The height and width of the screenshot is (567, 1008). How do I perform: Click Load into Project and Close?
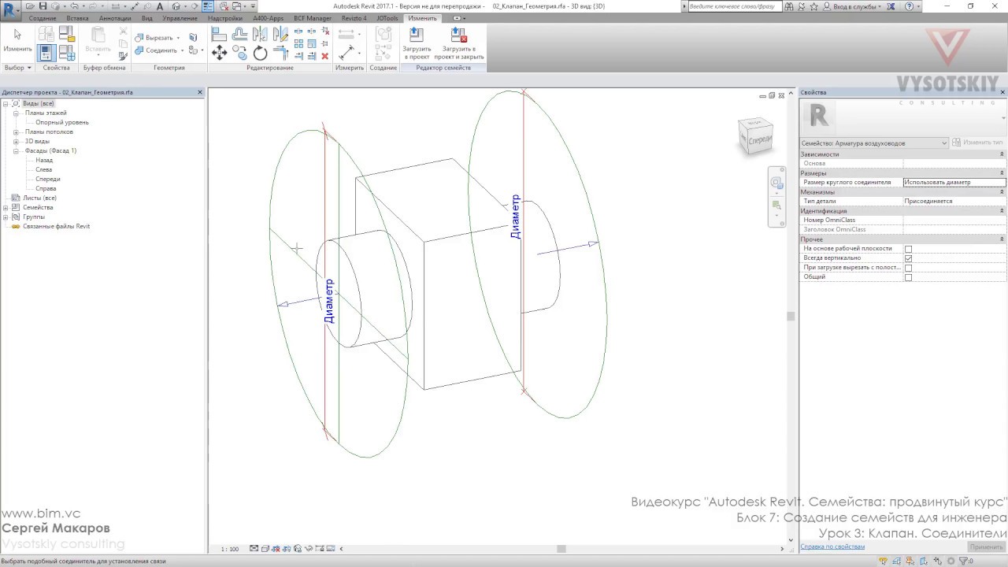click(459, 44)
